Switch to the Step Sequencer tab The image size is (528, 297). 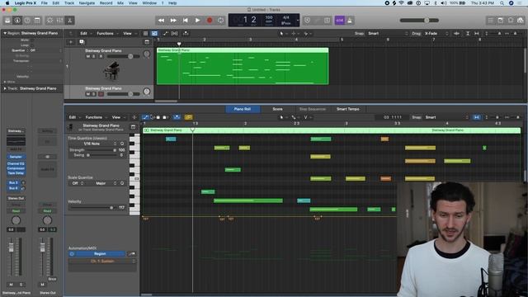tap(312, 109)
